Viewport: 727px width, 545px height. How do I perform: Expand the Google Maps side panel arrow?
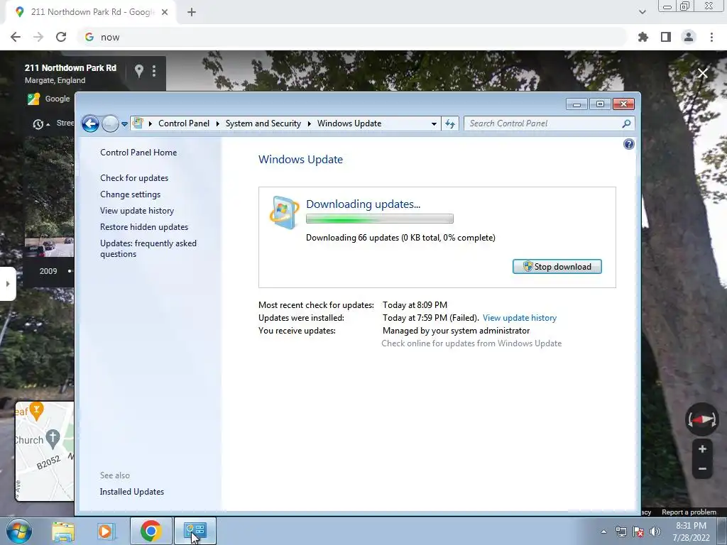(x=7, y=284)
